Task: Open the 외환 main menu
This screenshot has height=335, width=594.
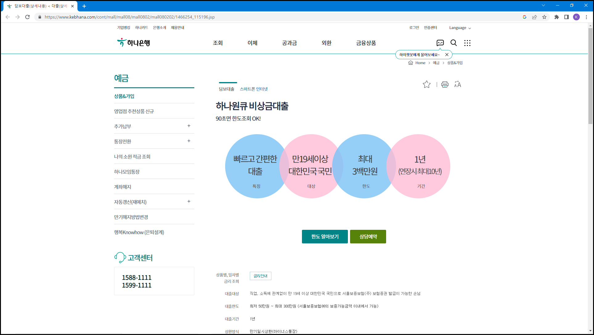Action: pos(326,43)
